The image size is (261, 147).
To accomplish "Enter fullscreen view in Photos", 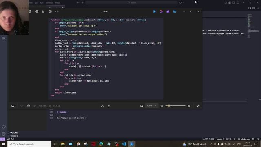I will [x=198, y=106].
